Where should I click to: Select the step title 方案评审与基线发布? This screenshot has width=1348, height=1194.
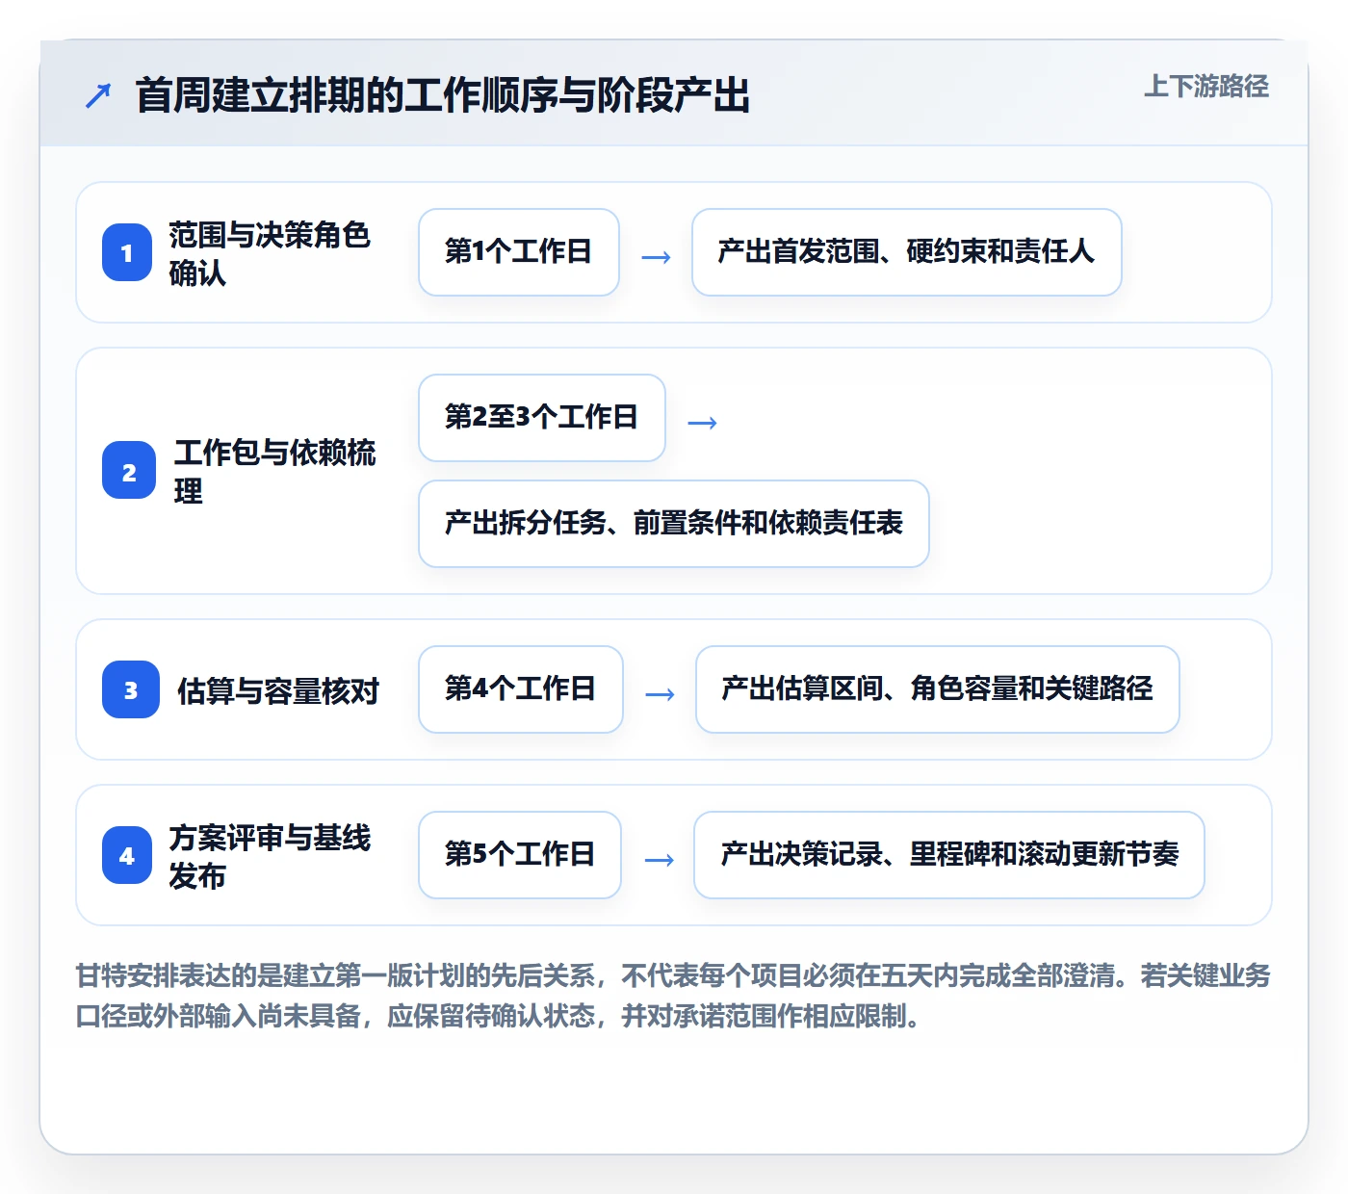[x=270, y=856]
